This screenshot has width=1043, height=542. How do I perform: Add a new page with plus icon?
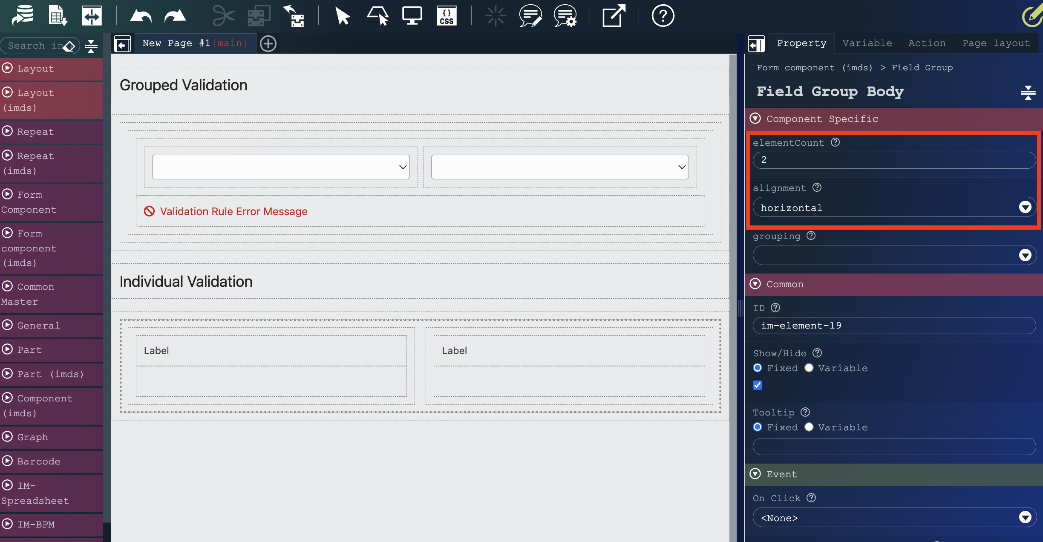pyautogui.click(x=268, y=43)
